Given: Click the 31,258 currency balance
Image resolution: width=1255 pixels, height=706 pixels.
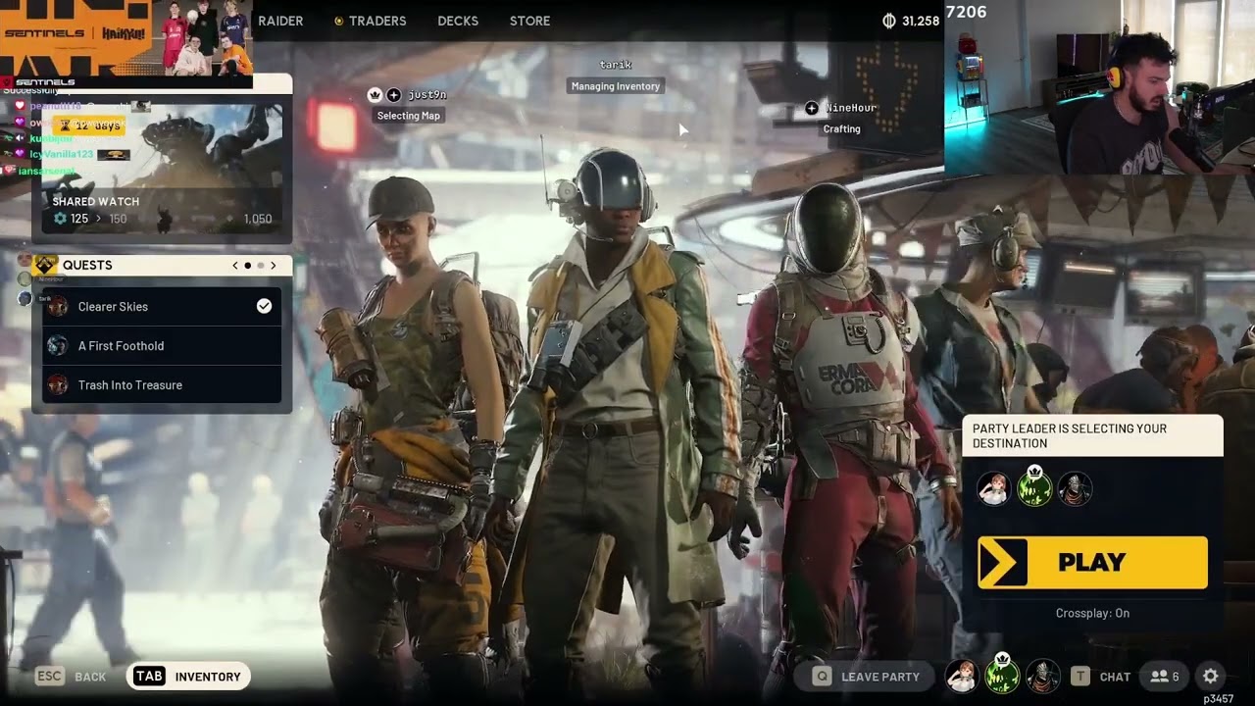Looking at the screenshot, I should tap(921, 21).
